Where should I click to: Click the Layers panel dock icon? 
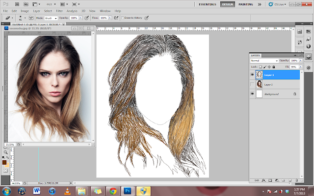pyautogui.click(x=309, y=56)
